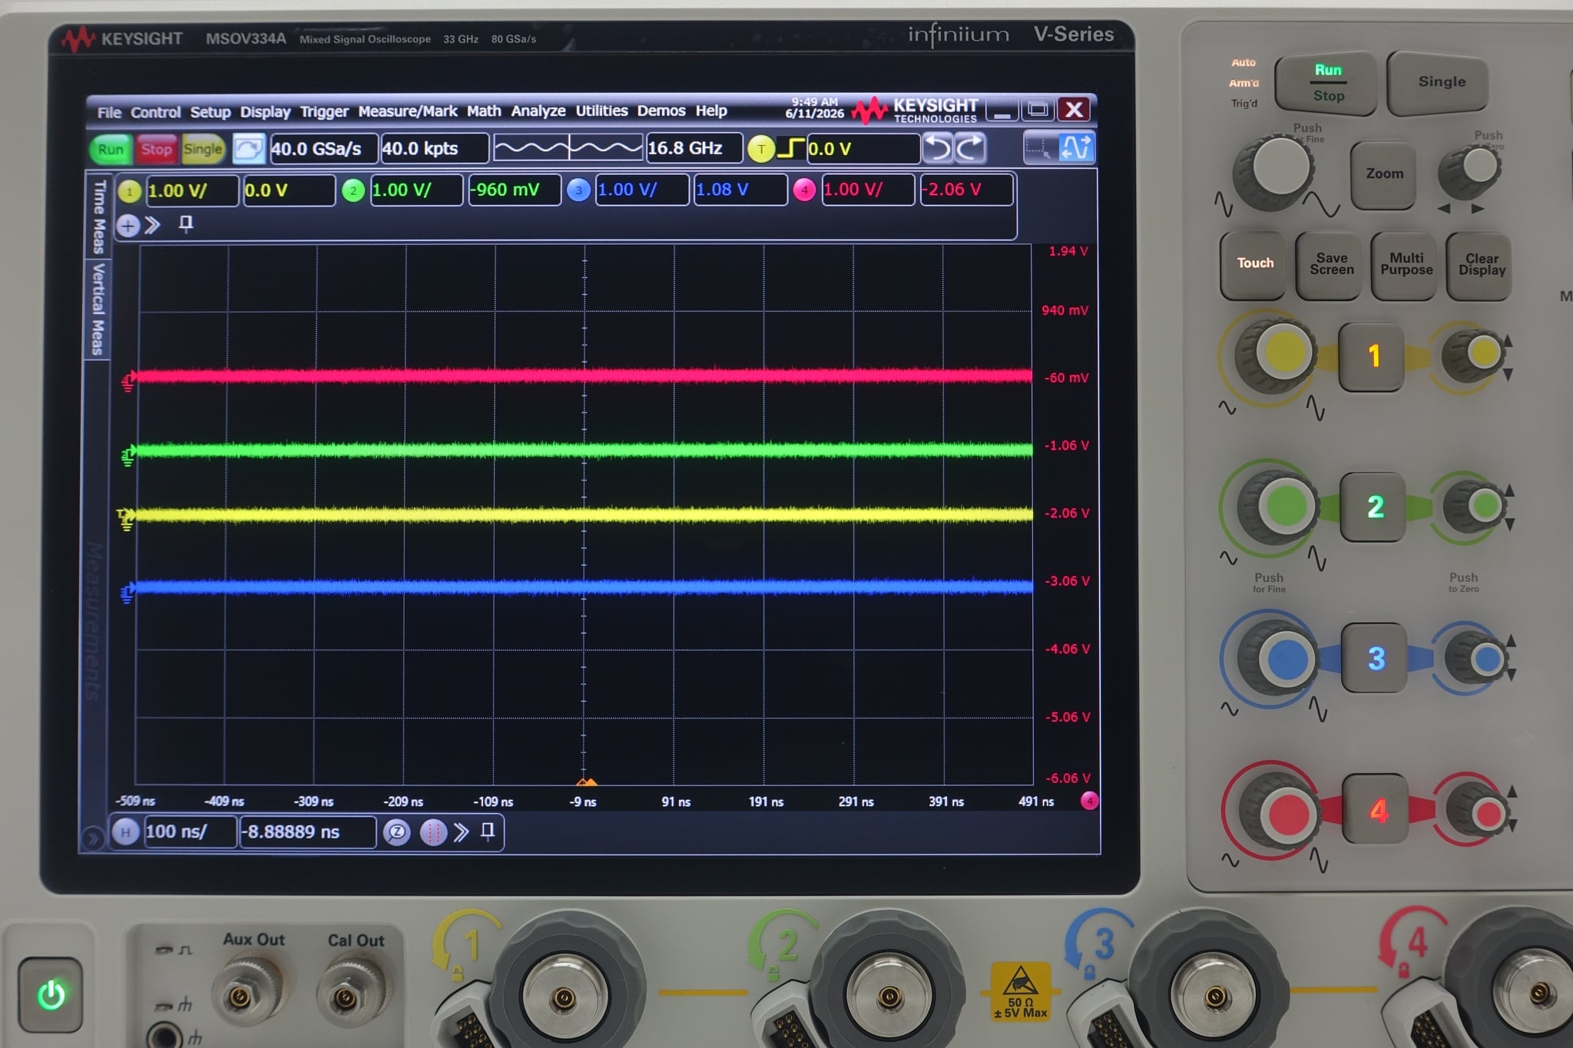Push the green power button

[51, 995]
